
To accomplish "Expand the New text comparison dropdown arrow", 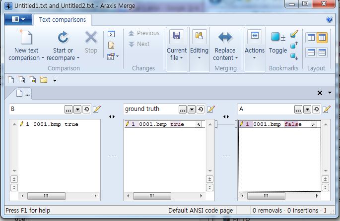I will click(43, 58).
